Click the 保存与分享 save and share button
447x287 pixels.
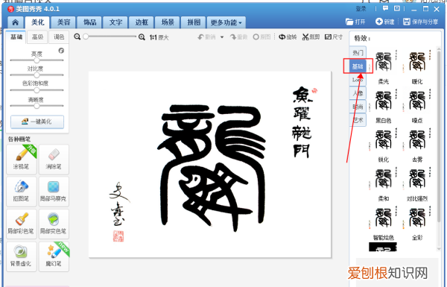pos(420,22)
